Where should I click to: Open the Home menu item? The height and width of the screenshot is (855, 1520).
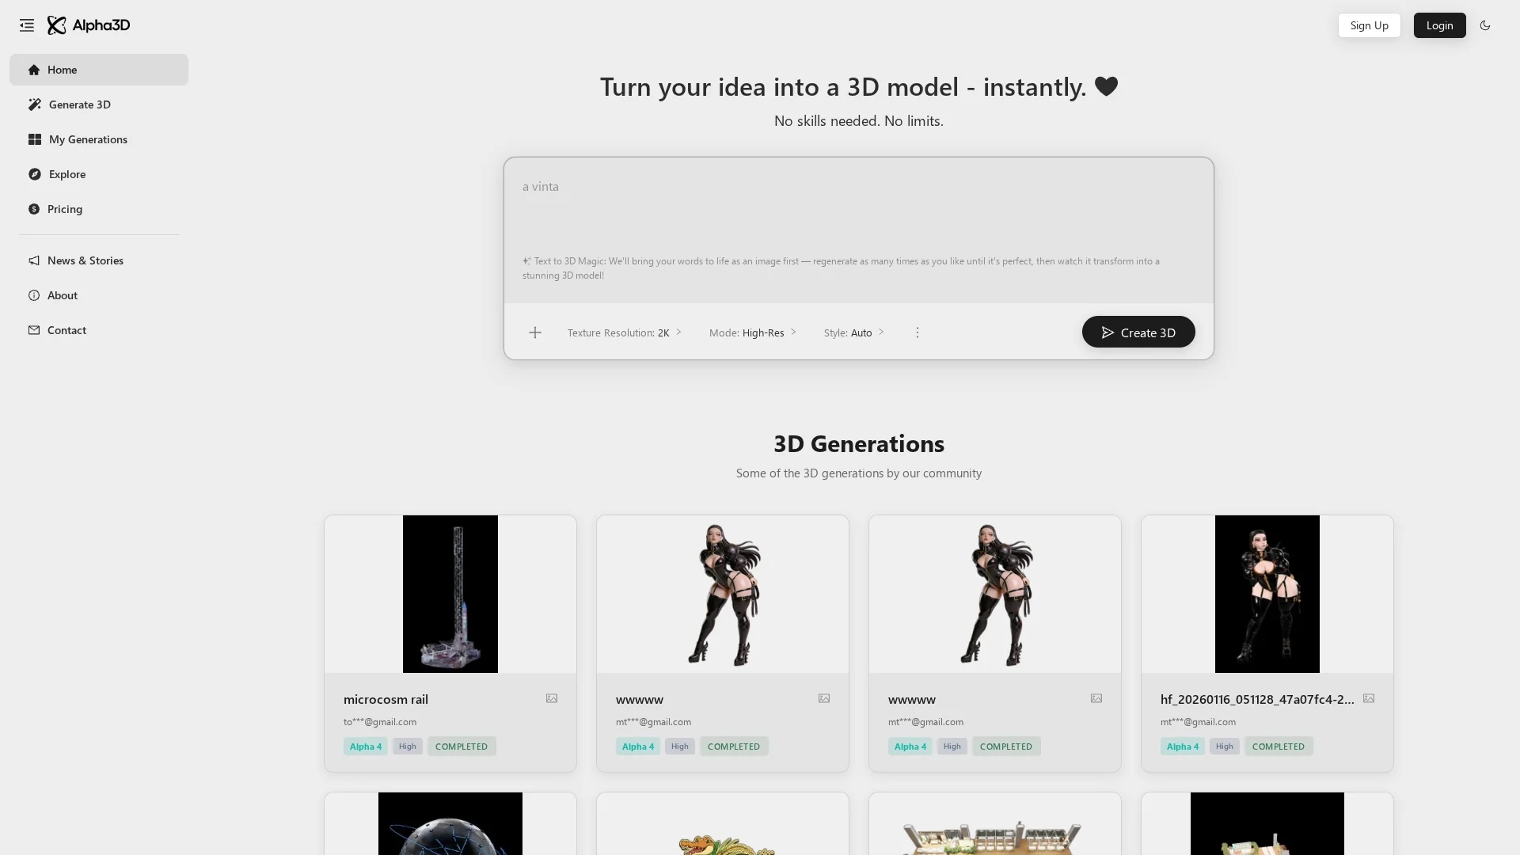coord(99,70)
